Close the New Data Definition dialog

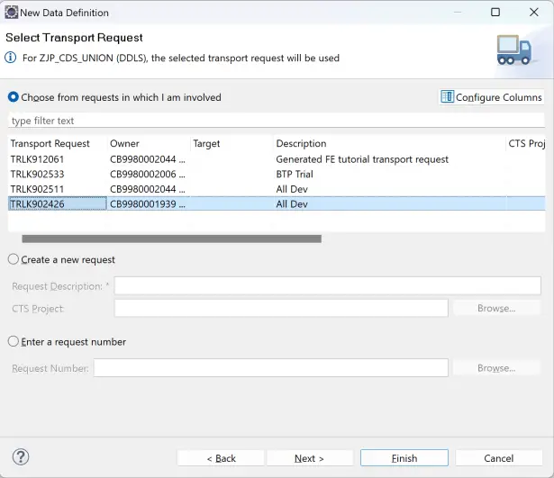pyautogui.click(x=534, y=13)
